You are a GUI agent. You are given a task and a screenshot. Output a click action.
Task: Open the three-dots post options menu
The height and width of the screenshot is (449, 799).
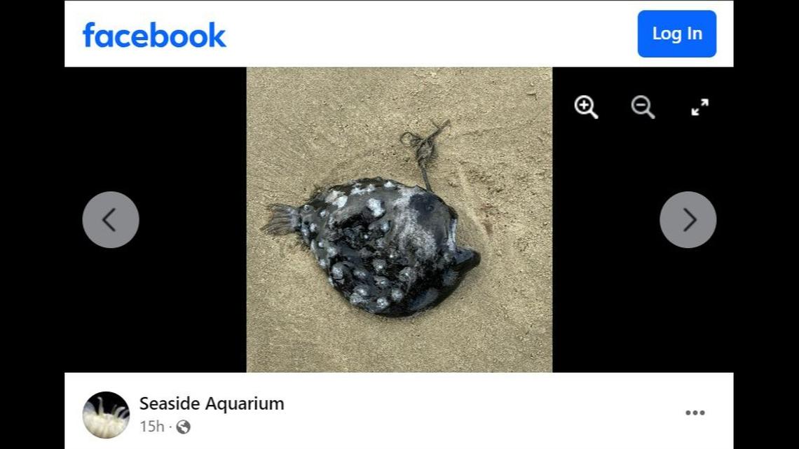coord(695,413)
